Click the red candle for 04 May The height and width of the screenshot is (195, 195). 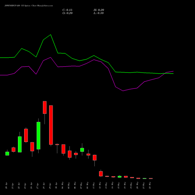64,149
